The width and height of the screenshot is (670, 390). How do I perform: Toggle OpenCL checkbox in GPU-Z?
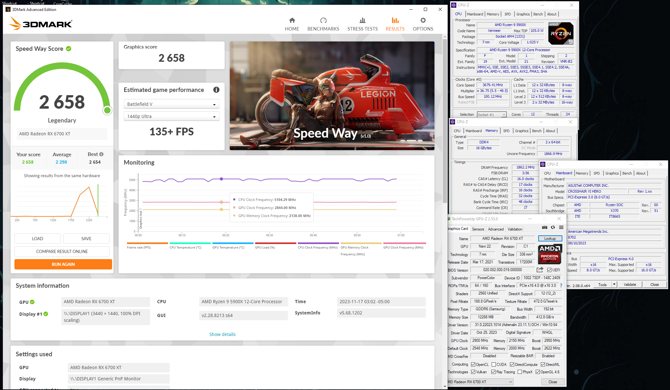473,364
